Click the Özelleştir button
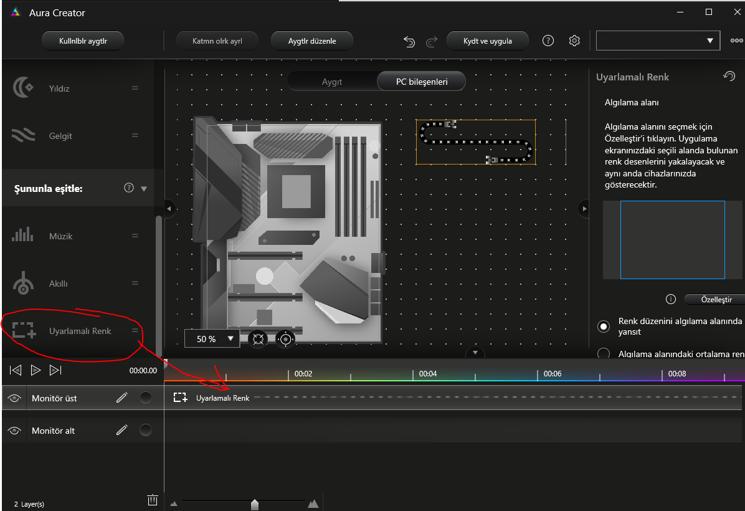The image size is (745, 511). point(716,300)
